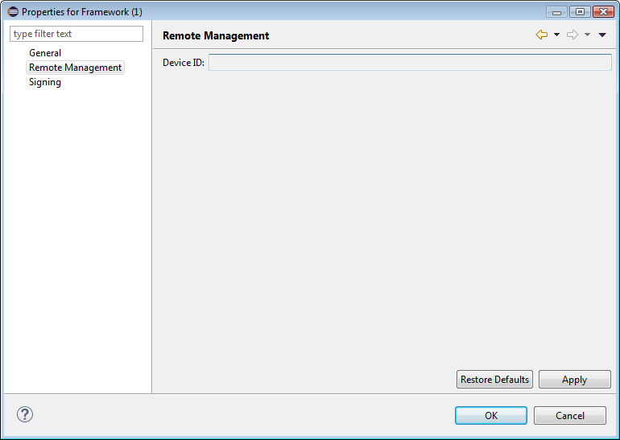620x440 pixels.
Task: Click the Forward navigation arrow
Action: 572,35
